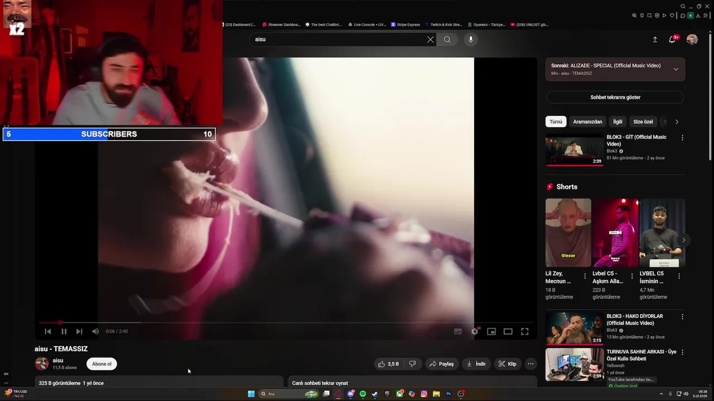Image resolution: width=714 pixels, height=401 pixels.
Task: Dislike the video
Action: click(x=413, y=364)
